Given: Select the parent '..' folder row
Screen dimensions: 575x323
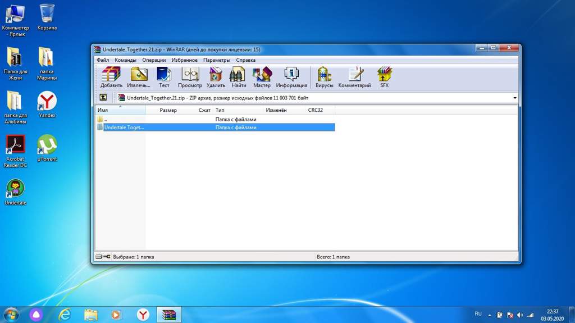Looking at the screenshot, I should click(215, 119).
